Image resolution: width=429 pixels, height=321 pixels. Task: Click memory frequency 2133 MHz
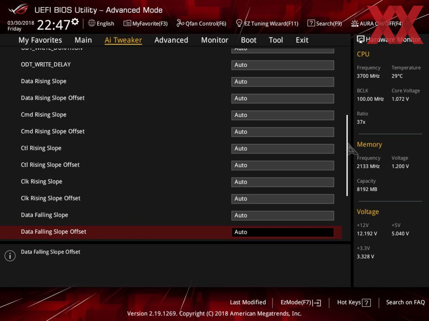coord(368,166)
